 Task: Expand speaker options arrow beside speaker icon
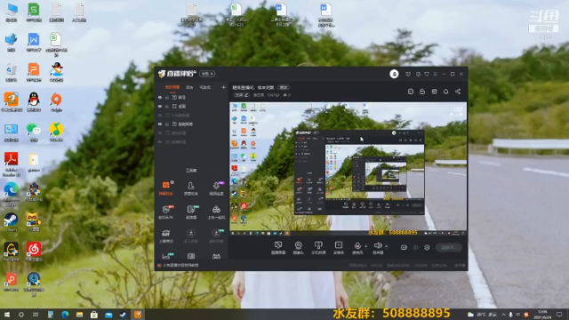point(387,246)
